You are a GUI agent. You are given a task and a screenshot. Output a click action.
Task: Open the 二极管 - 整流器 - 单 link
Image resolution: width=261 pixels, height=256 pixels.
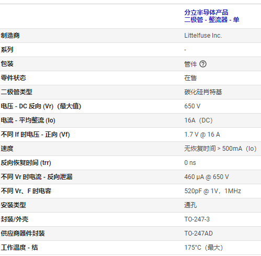[212, 19]
